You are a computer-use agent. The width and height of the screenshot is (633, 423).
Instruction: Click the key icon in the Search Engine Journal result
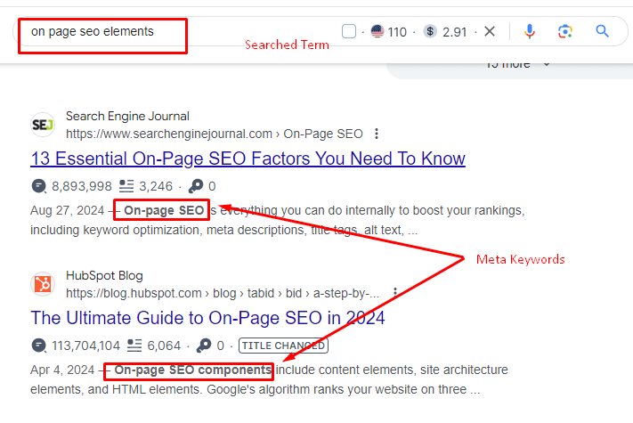point(196,186)
